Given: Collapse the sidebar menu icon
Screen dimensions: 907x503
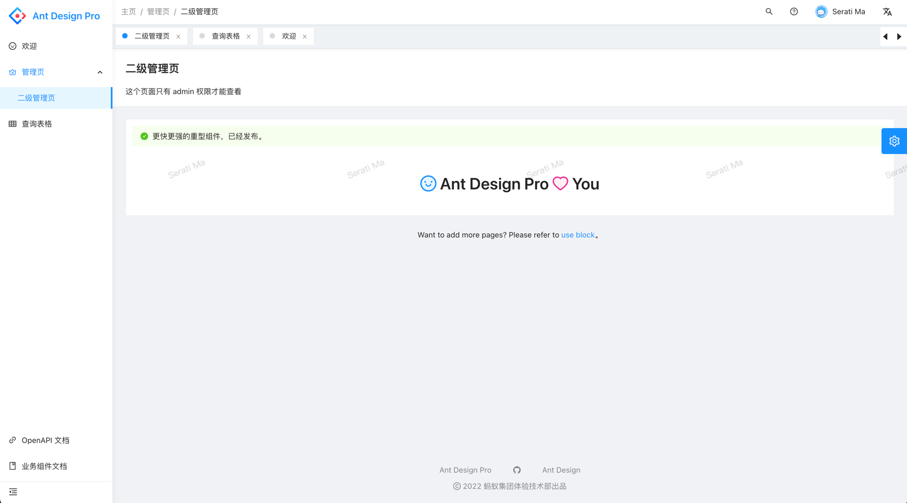Looking at the screenshot, I should [13, 492].
